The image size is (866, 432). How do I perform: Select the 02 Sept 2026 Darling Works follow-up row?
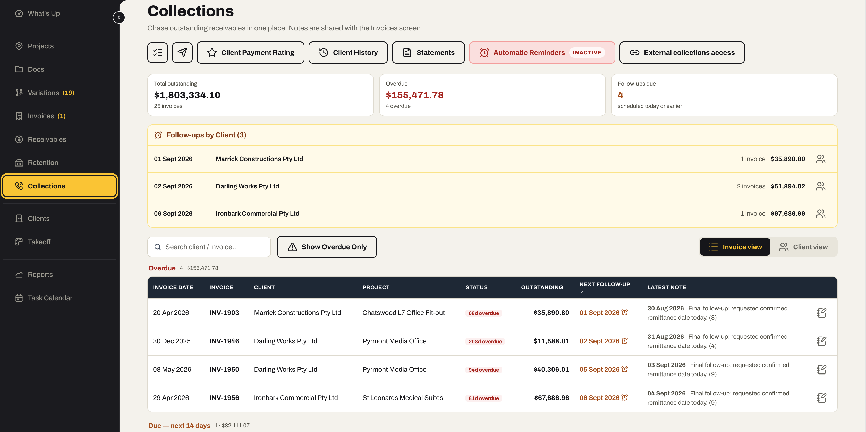point(492,186)
